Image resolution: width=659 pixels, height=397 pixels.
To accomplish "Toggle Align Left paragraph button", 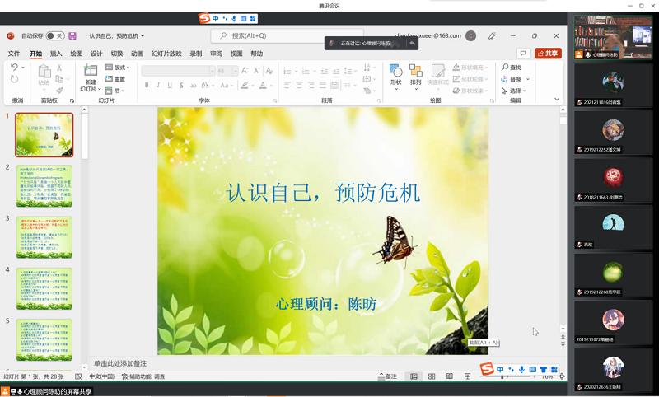I will pos(287,86).
